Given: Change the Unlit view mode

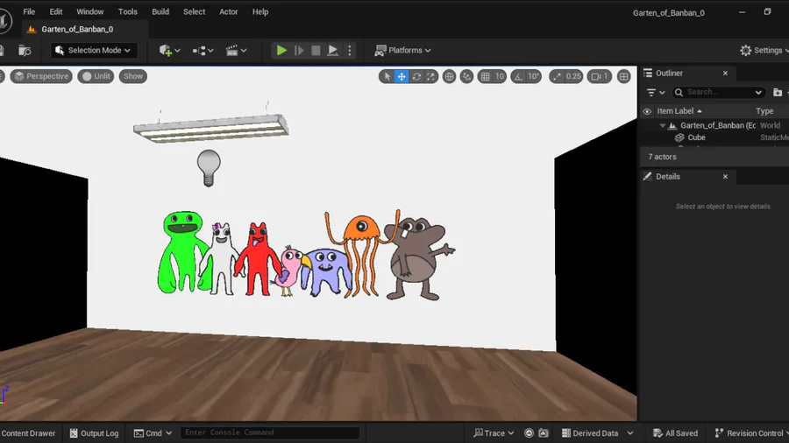Looking at the screenshot, I should point(96,76).
